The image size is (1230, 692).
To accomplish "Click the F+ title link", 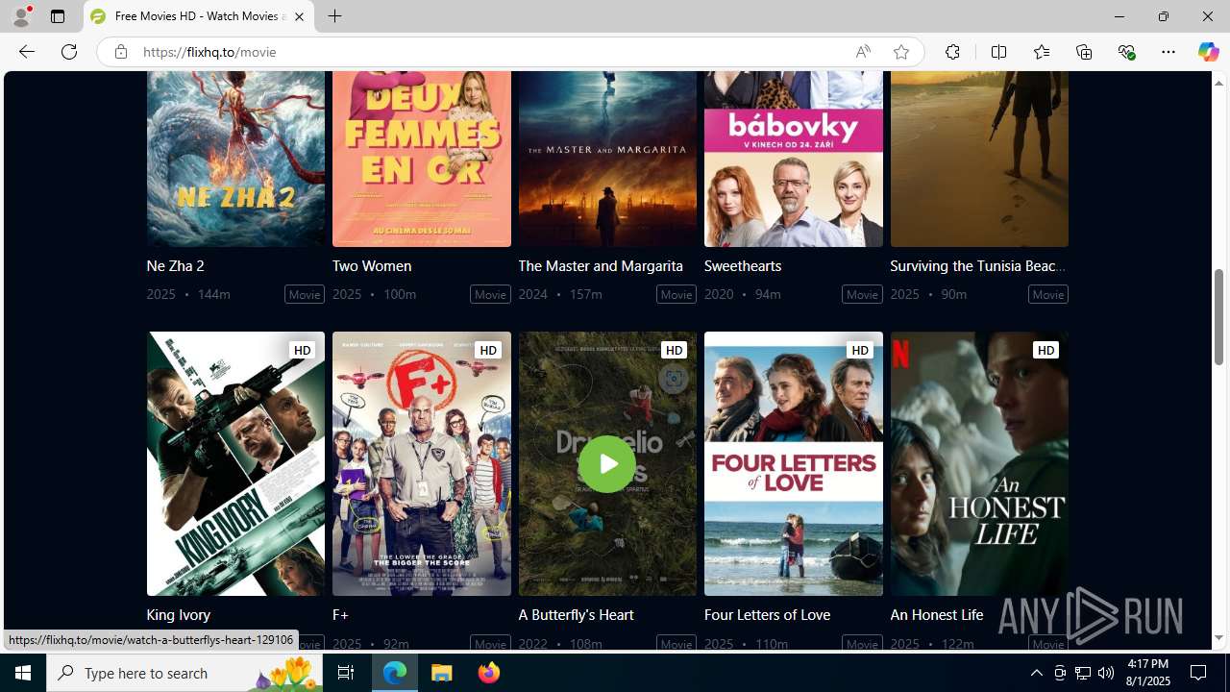I will coord(340,614).
